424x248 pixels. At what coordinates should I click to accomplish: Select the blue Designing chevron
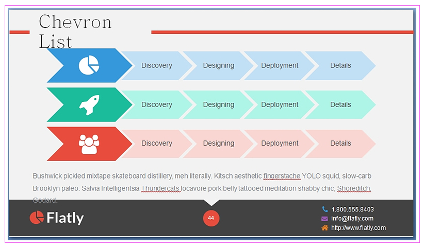coord(219,65)
